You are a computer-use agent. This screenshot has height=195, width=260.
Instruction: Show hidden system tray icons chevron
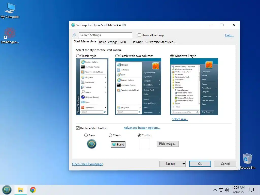[x=215, y=190]
